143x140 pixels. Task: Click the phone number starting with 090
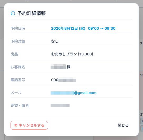point(63,80)
